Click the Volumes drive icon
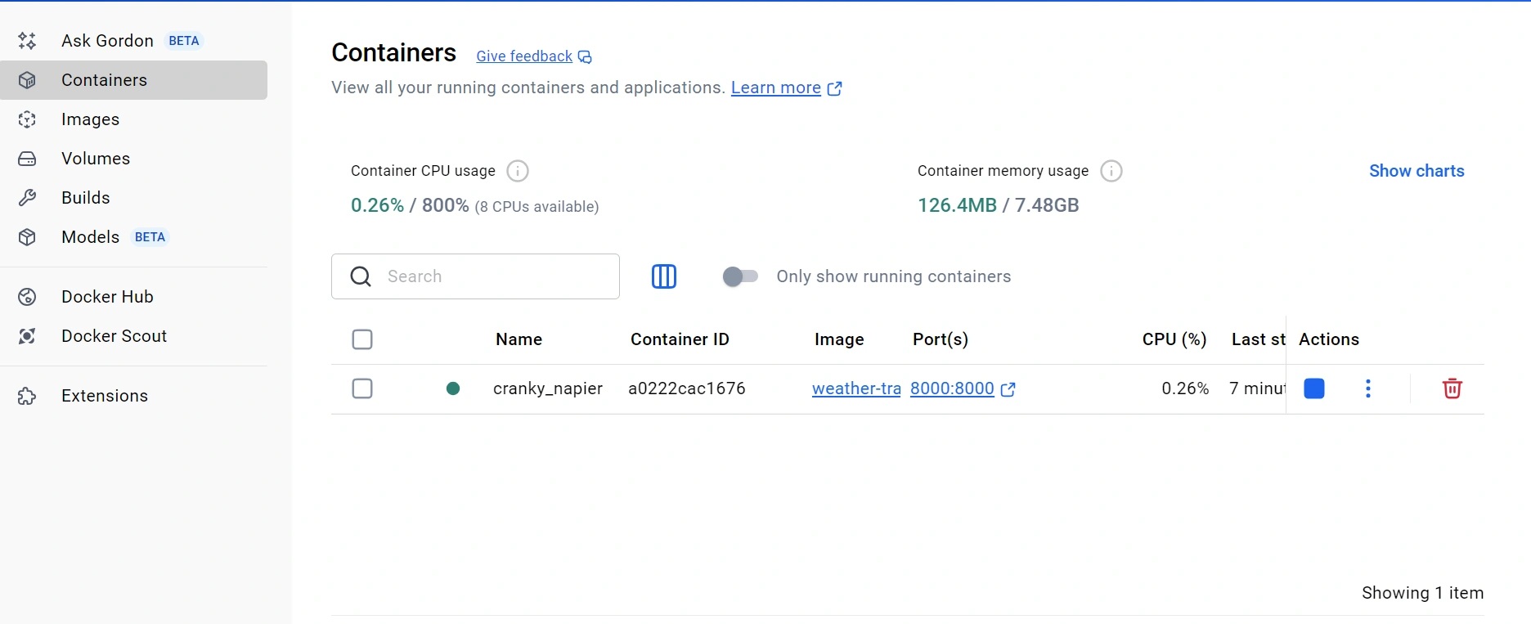 point(27,159)
